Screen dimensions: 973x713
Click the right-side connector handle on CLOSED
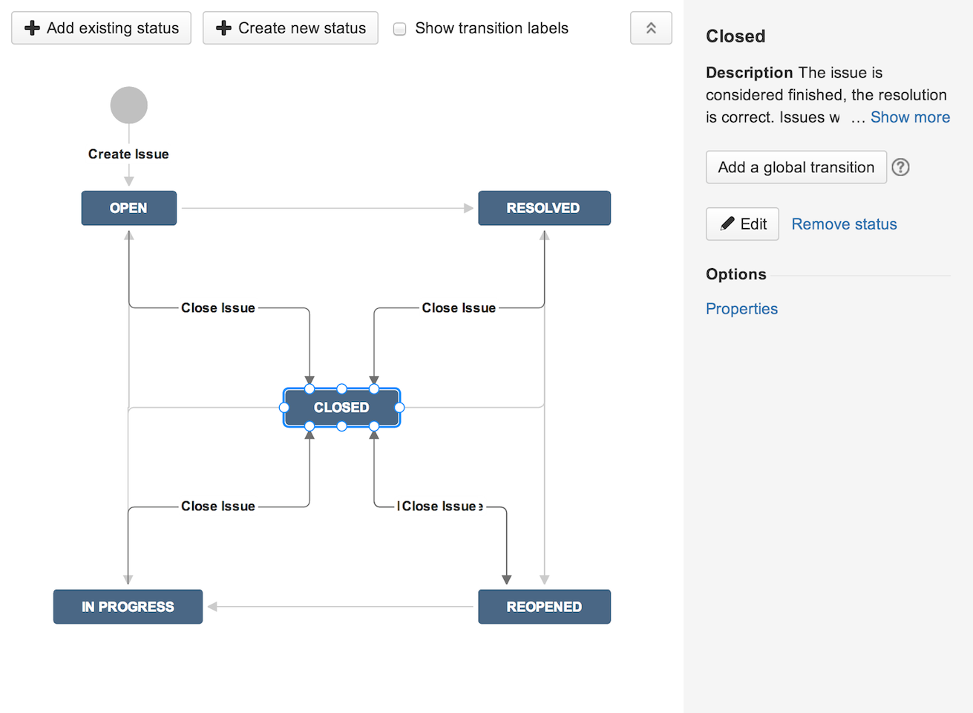pos(399,408)
